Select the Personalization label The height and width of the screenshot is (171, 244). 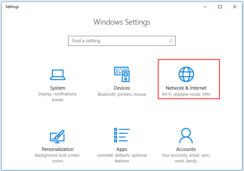point(58,149)
